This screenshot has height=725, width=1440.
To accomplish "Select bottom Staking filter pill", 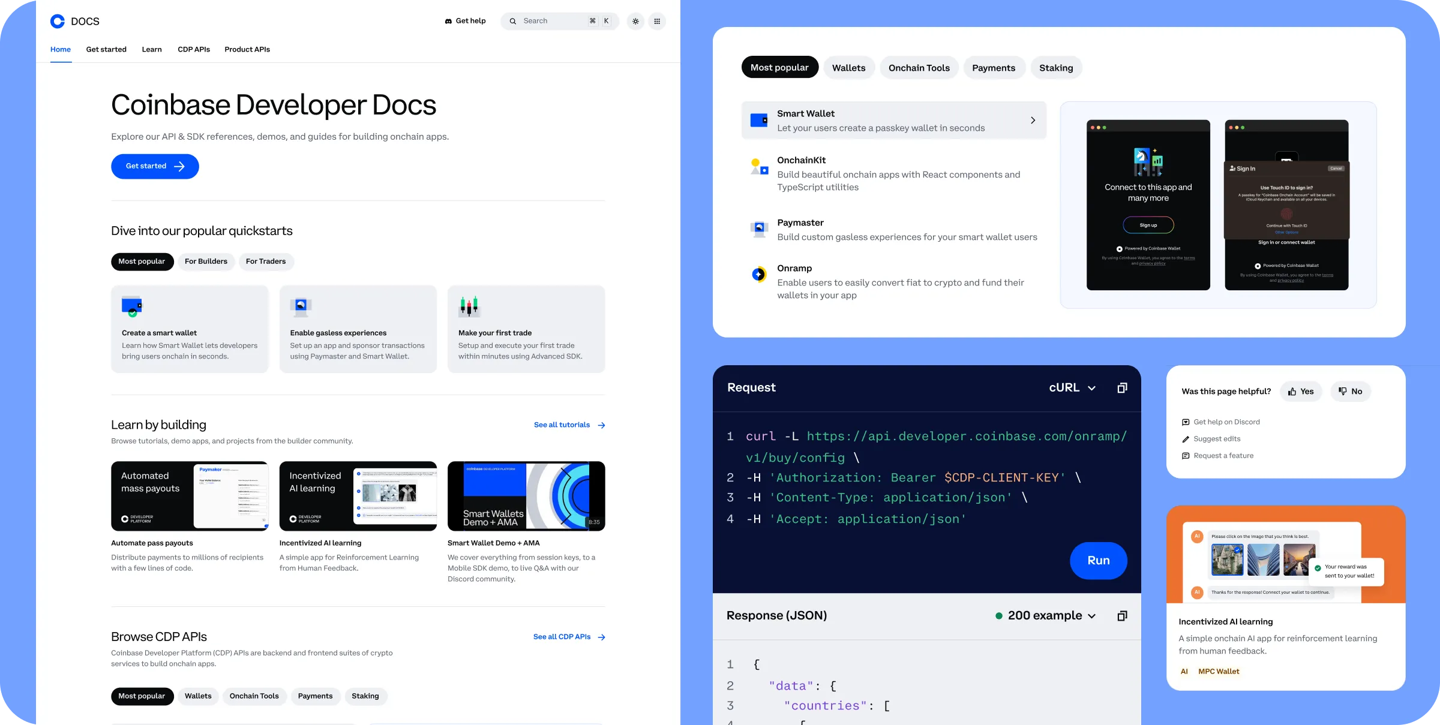I will 365,696.
